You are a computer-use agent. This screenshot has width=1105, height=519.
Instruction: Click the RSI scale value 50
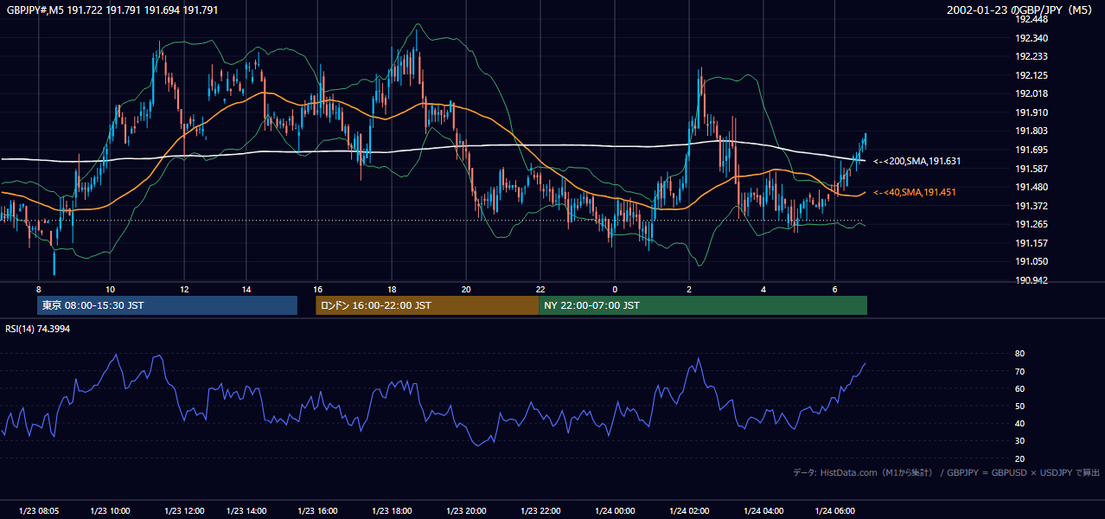[x=1020, y=406]
